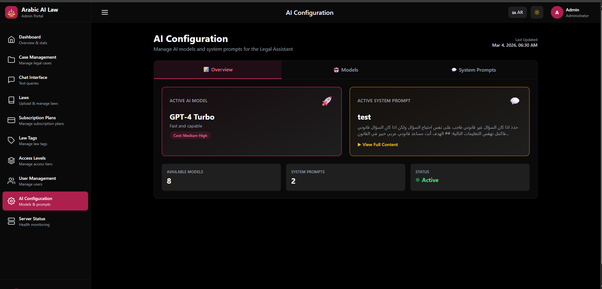Click the System Prompts count card

point(345,177)
